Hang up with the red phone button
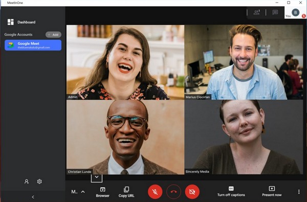Screen dimensions: 307x202 click(x=173, y=192)
